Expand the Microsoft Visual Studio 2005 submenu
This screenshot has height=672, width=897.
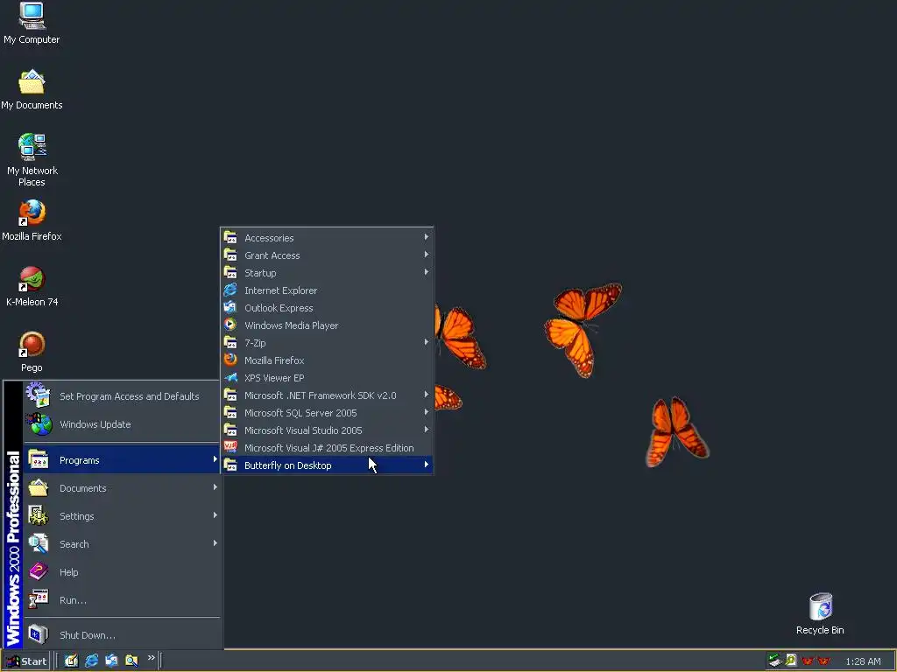327,430
